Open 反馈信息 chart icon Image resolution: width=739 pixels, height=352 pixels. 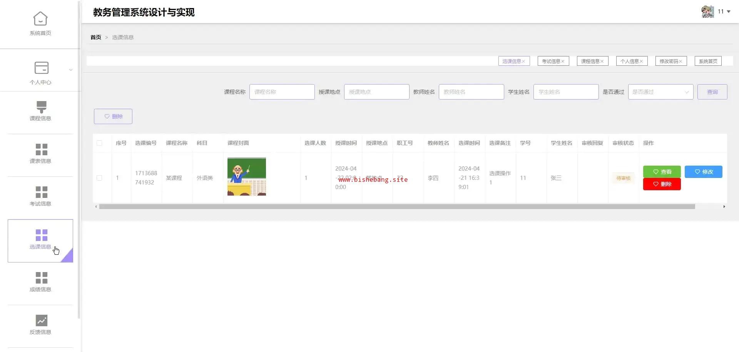[x=41, y=320]
